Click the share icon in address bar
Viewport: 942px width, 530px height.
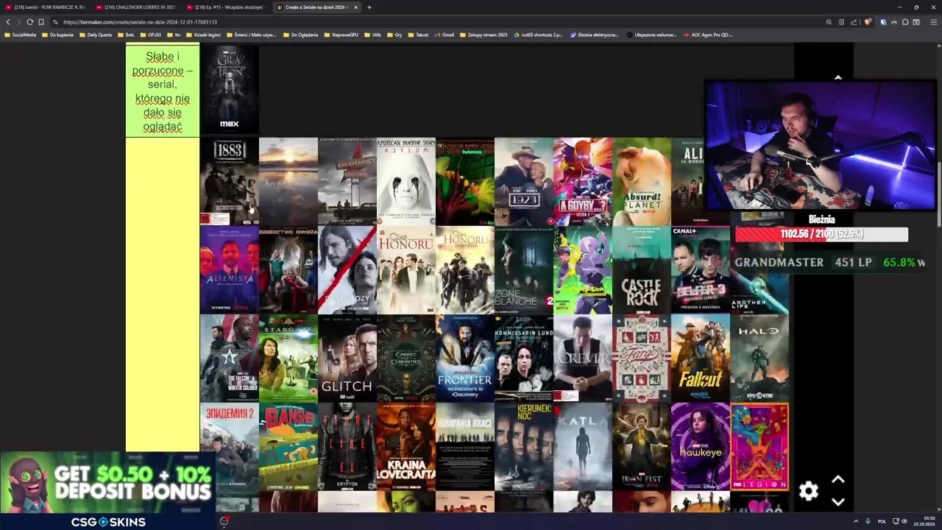[x=854, y=22]
